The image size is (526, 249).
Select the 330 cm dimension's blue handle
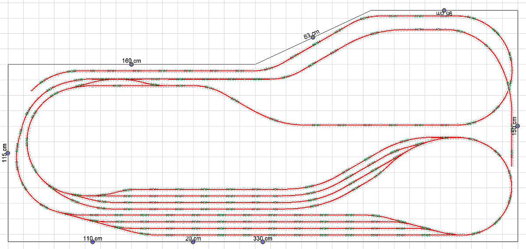[x=263, y=242]
